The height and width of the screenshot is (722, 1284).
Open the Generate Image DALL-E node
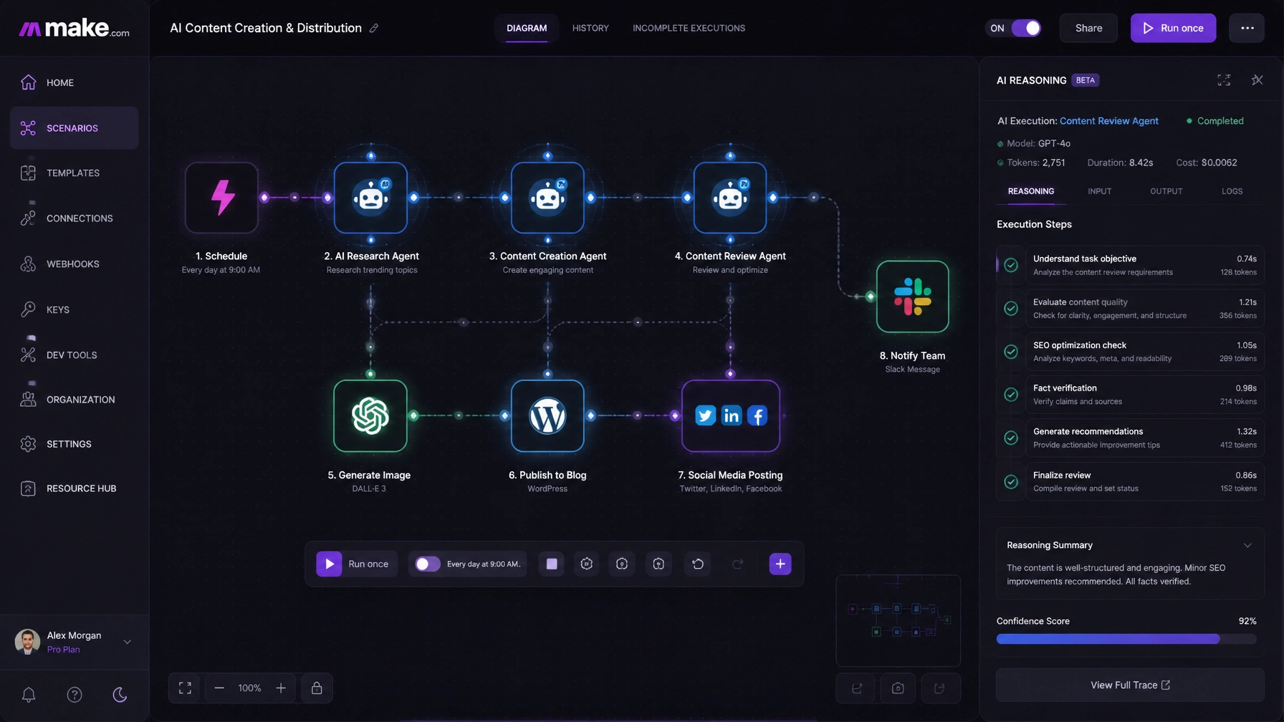(x=370, y=415)
